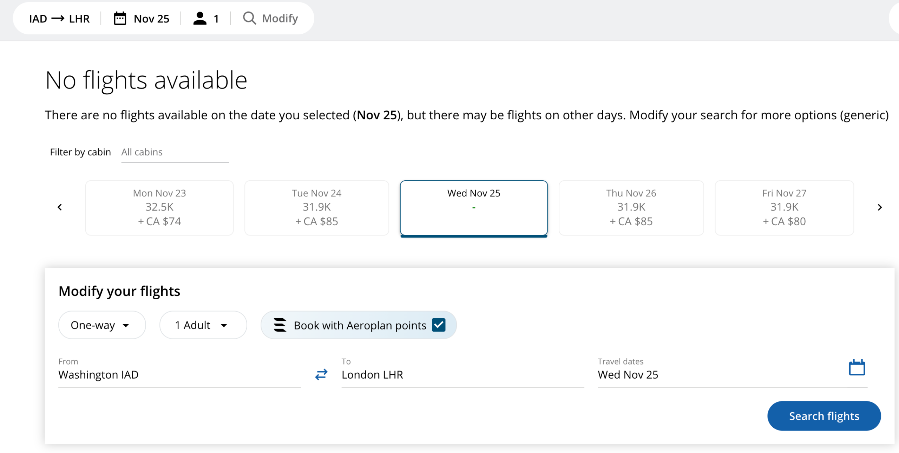899x453 pixels.
Task: Click the Nov 25 date in the top bar
Action: (x=151, y=19)
